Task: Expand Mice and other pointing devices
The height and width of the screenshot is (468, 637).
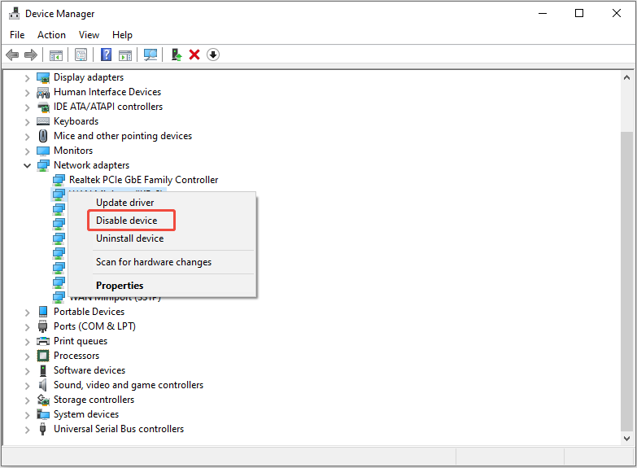Action: [x=27, y=137]
